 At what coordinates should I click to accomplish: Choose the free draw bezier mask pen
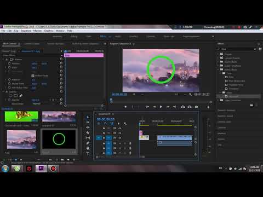tap(21, 96)
